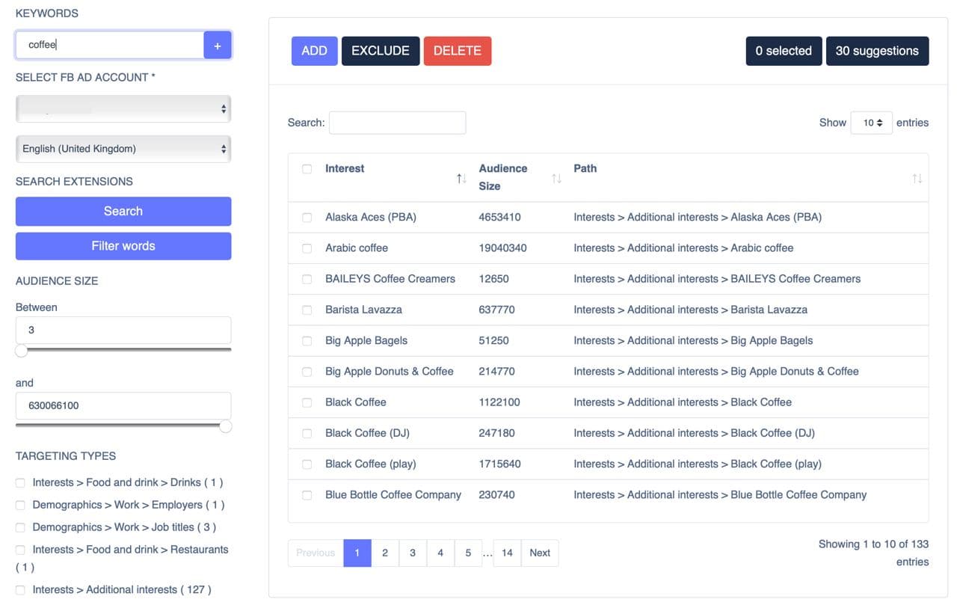Check the Arabic coffee row checkbox
Screen dimensions: 957x605
(x=307, y=248)
